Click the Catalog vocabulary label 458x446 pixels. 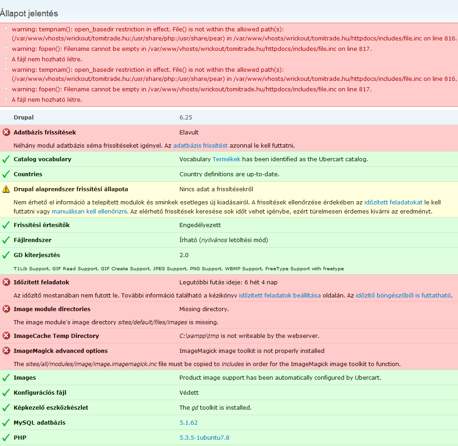[x=42, y=159]
